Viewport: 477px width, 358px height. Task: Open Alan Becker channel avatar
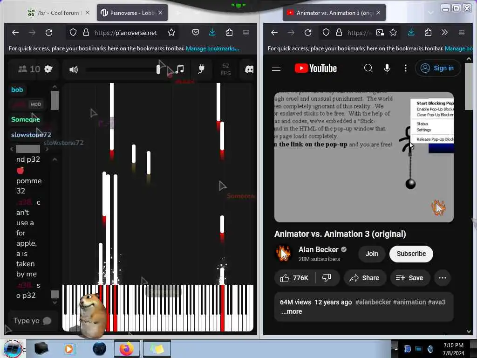pos(283,253)
